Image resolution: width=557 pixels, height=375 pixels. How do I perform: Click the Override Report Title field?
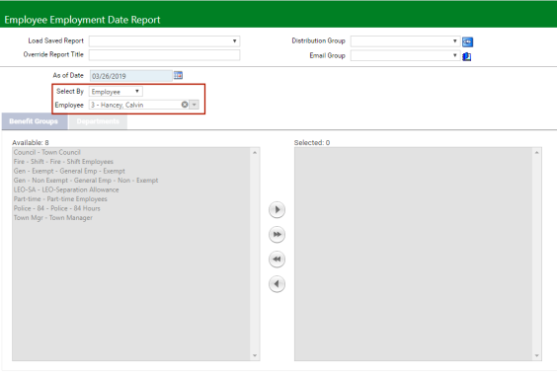coord(164,55)
